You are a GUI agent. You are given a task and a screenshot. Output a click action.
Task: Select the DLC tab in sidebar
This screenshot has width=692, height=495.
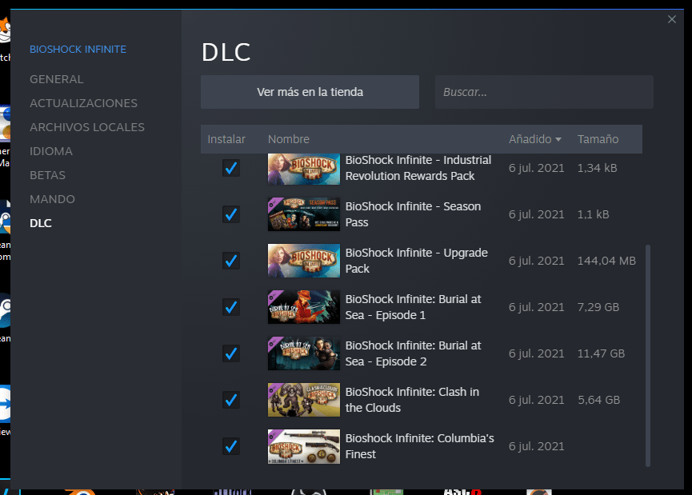[41, 223]
